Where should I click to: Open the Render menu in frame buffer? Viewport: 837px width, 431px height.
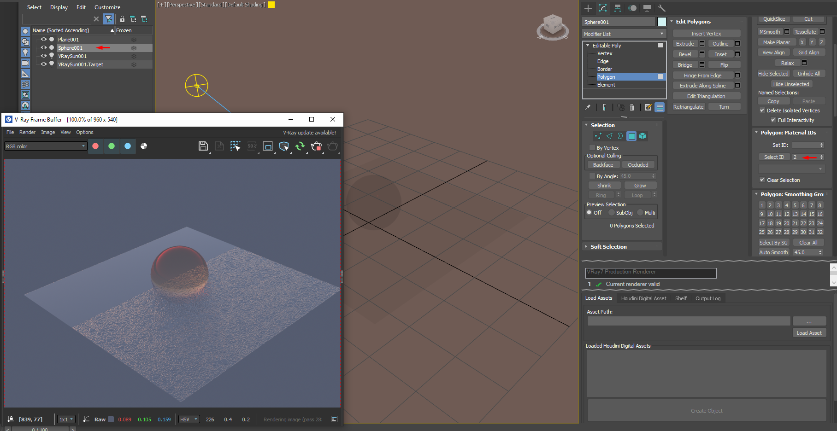[27, 132]
